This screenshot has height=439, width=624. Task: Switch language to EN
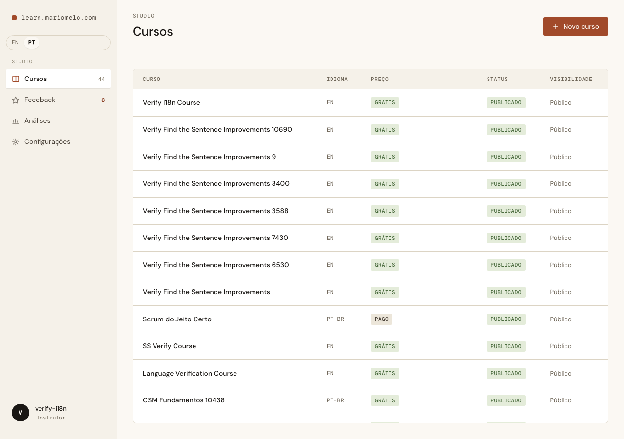(15, 43)
